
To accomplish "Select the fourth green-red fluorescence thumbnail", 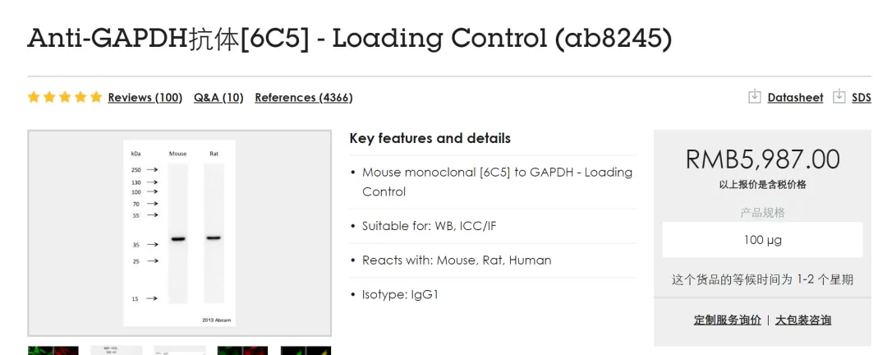I will coord(242,350).
